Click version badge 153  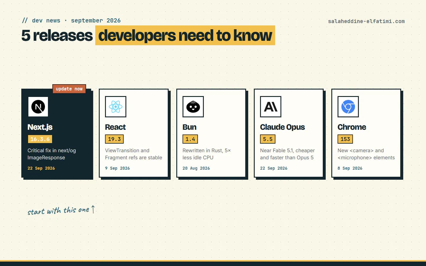coord(345,139)
